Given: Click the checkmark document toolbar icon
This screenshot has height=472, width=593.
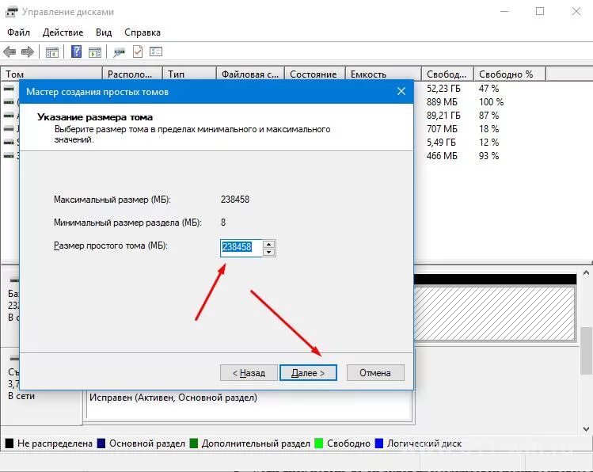Looking at the screenshot, I should click(x=138, y=51).
